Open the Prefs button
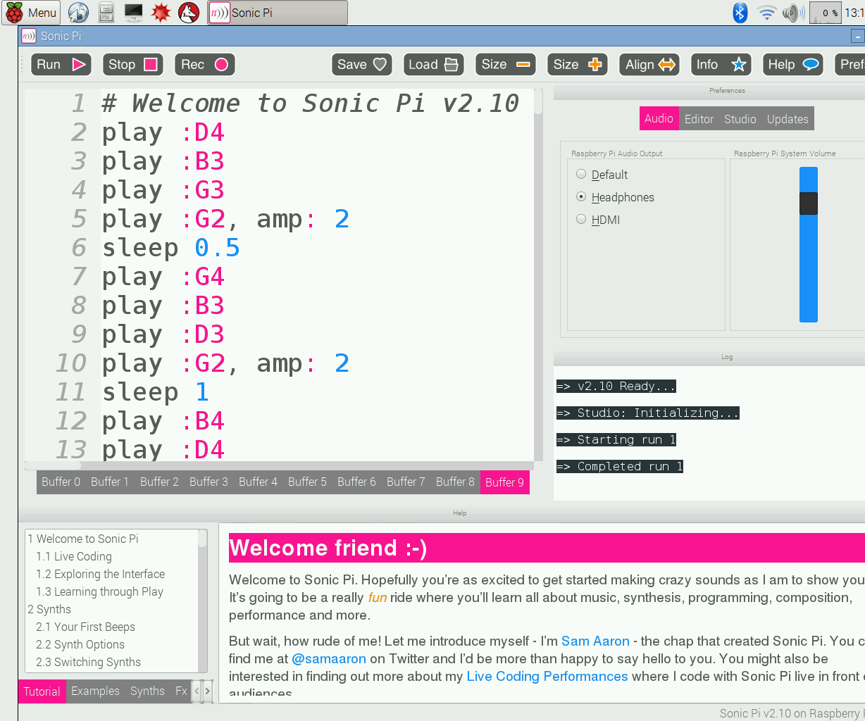 pos(850,65)
